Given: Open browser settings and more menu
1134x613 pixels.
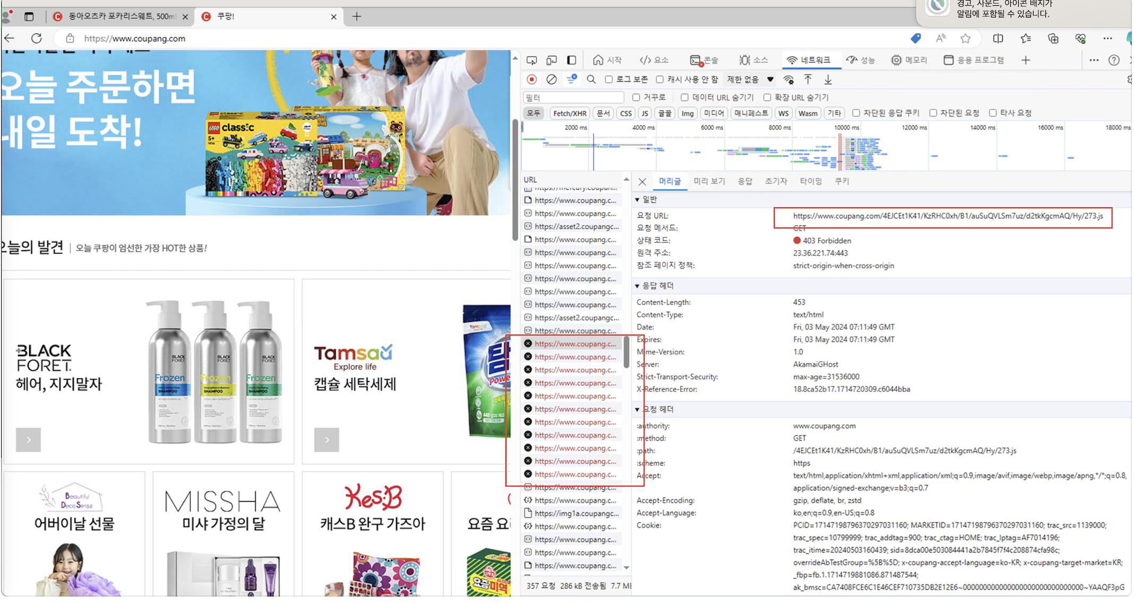Looking at the screenshot, I should (1107, 38).
